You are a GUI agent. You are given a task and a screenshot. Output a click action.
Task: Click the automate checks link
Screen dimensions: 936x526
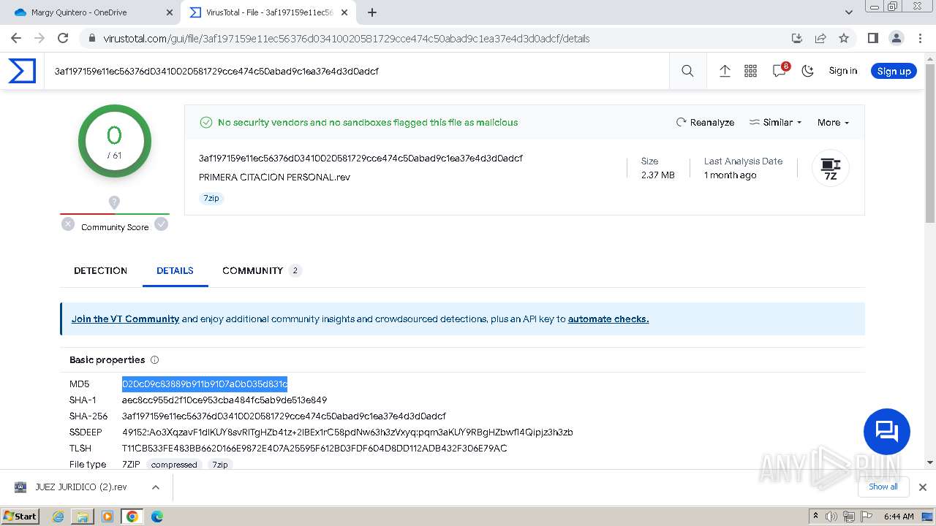(608, 319)
